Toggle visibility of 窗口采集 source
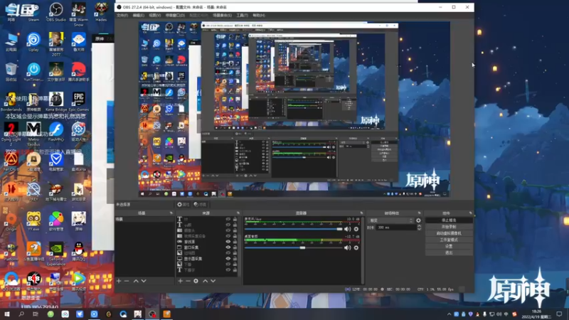This screenshot has height=320, width=569. pyautogui.click(x=228, y=247)
